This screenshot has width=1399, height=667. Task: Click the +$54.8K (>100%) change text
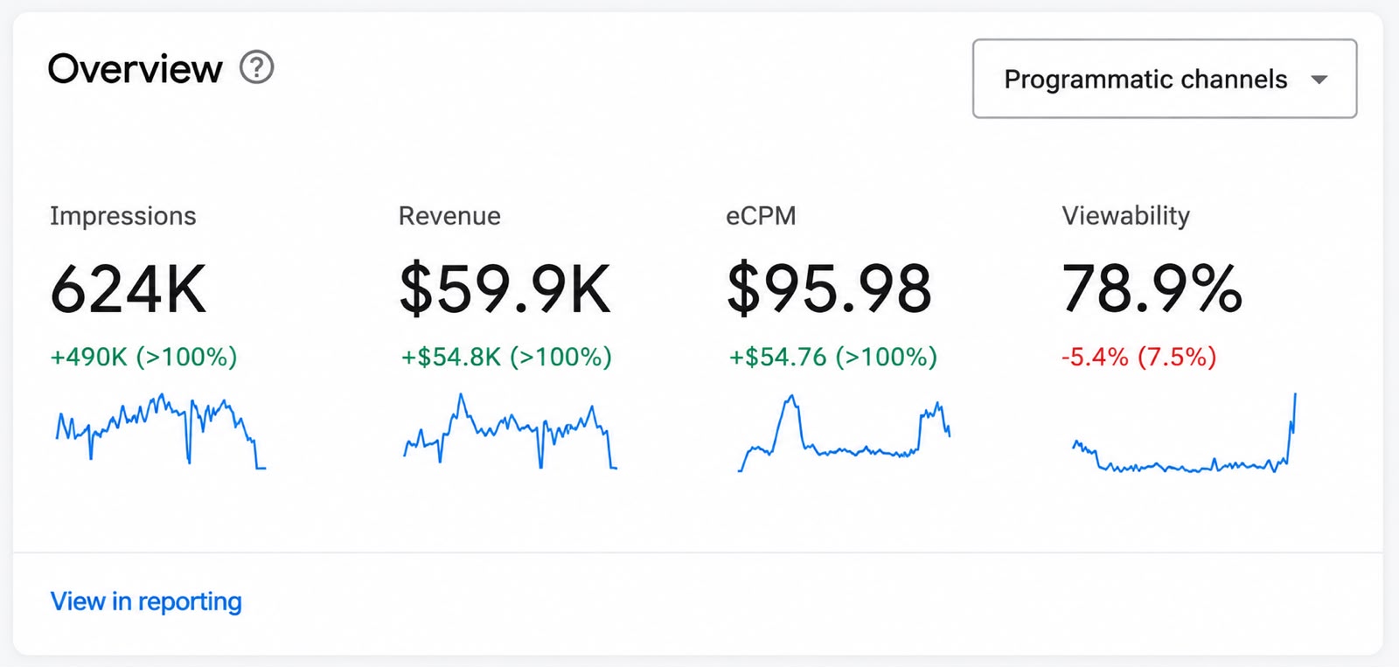point(506,357)
